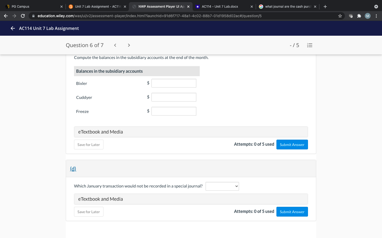Open the Chrome three-dot menu

[x=376, y=16]
